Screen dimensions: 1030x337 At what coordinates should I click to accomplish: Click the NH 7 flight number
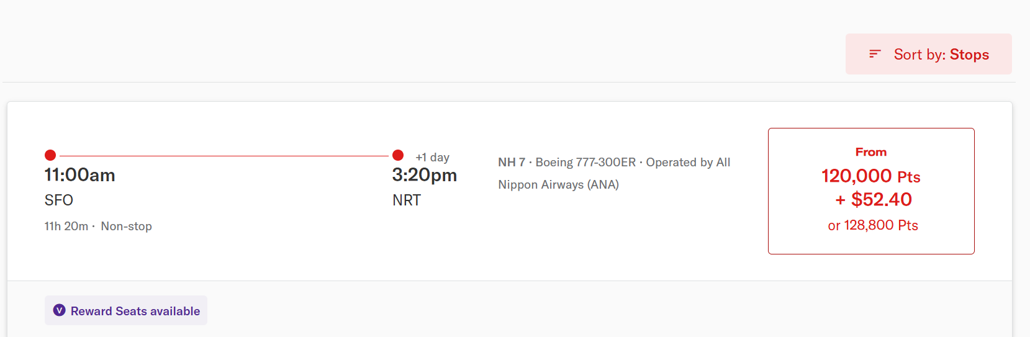(x=512, y=162)
